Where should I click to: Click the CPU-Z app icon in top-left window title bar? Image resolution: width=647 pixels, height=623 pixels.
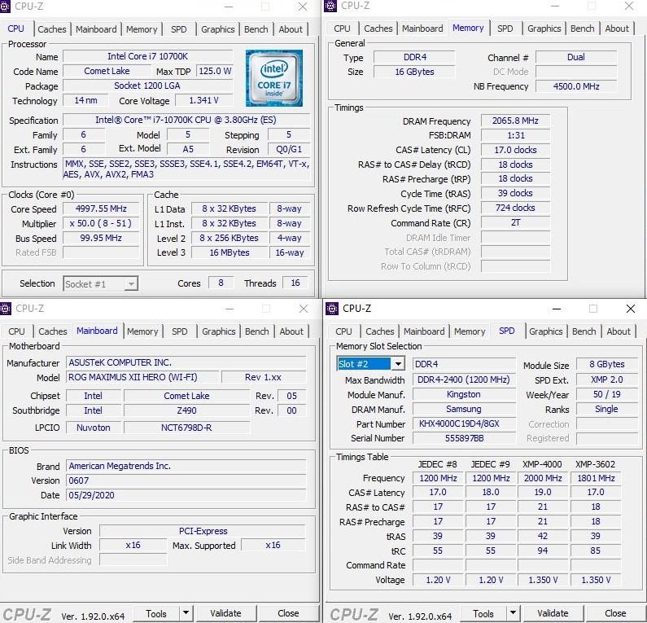[5, 7]
